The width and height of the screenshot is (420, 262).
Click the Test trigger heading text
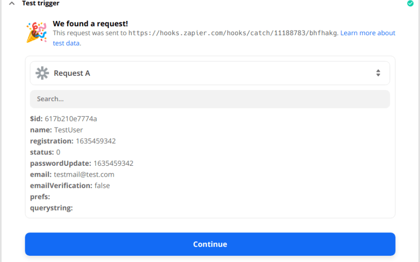click(x=41, y=3)
